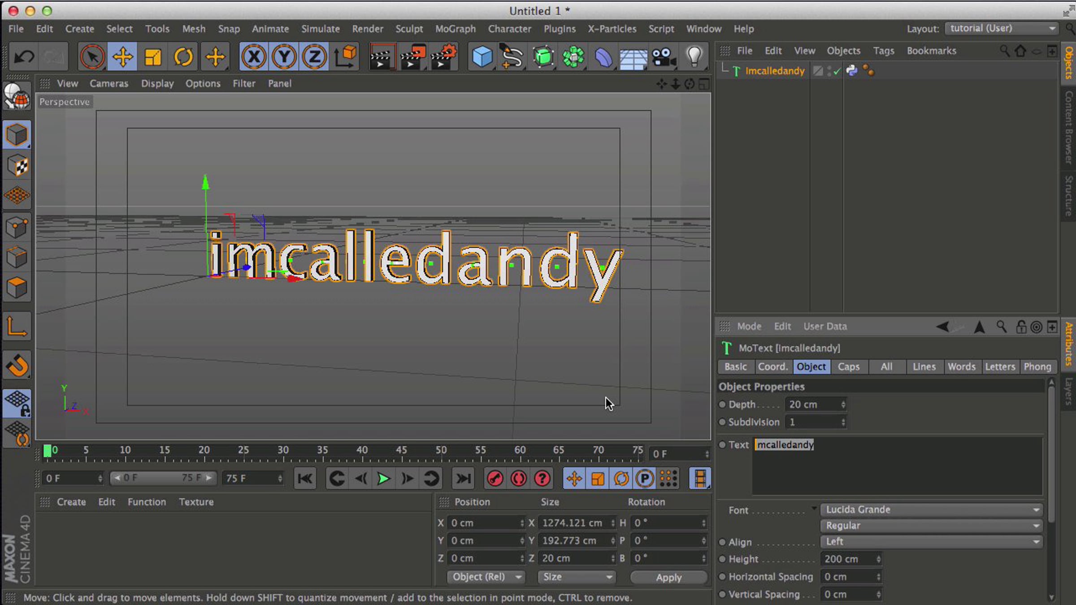Open the Object (Rel) dropdown
This screenshot has width=1076, height=605.
486,577
